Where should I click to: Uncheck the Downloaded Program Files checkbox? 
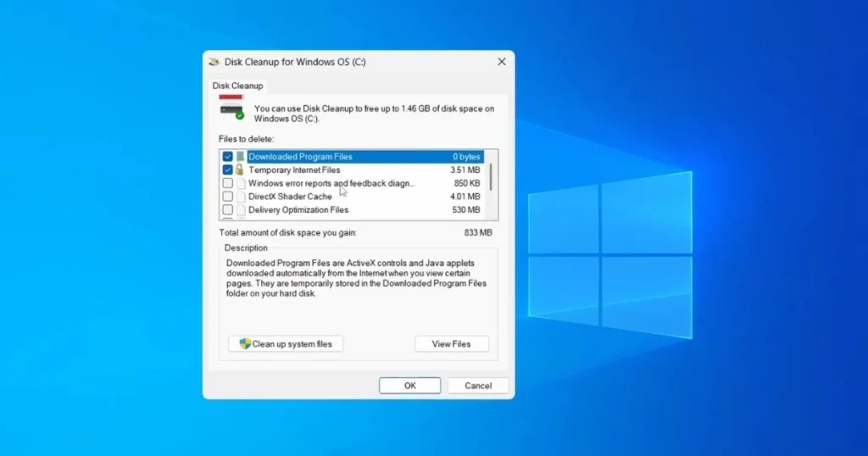227,157
